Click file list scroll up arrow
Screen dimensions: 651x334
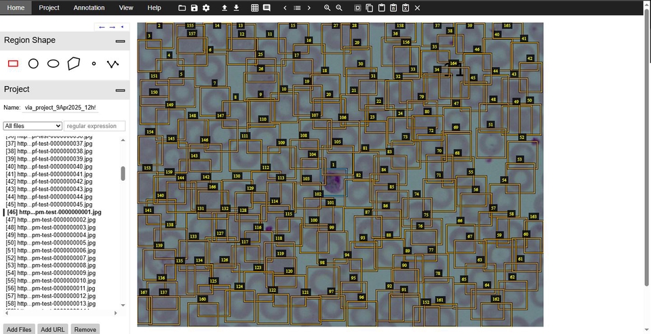pos(123,140)
